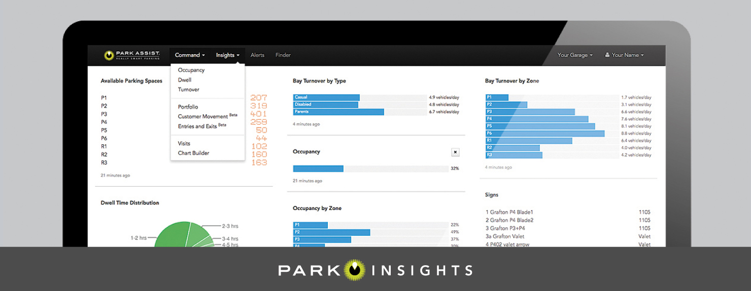Open Entries and Exits Beta item
Viewport: 751px width, 291px height.
(x=202, y=126)
